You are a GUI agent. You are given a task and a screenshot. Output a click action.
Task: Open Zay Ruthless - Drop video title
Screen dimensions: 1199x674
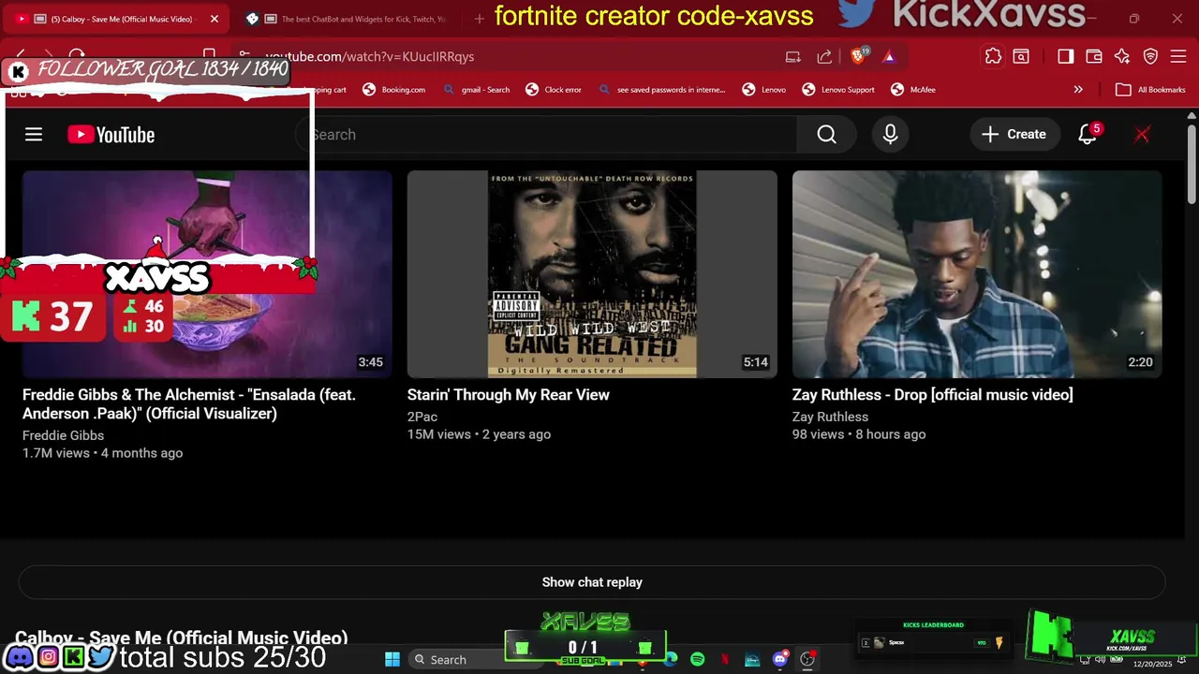coord(933,395)
